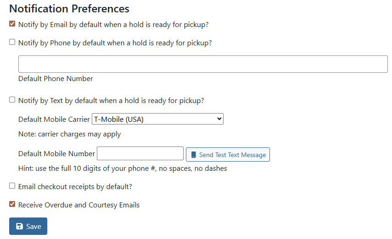
Task: Click the 'Notify by Text by default' label
Action: 111,101
